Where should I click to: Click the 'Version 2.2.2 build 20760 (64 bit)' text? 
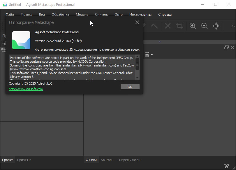click(x=58, y=41)
